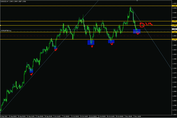Click the '26 Oct 16:00' time axis label
Image resolution: width=177 pixels, height=118 pixels.
point(111,116)
